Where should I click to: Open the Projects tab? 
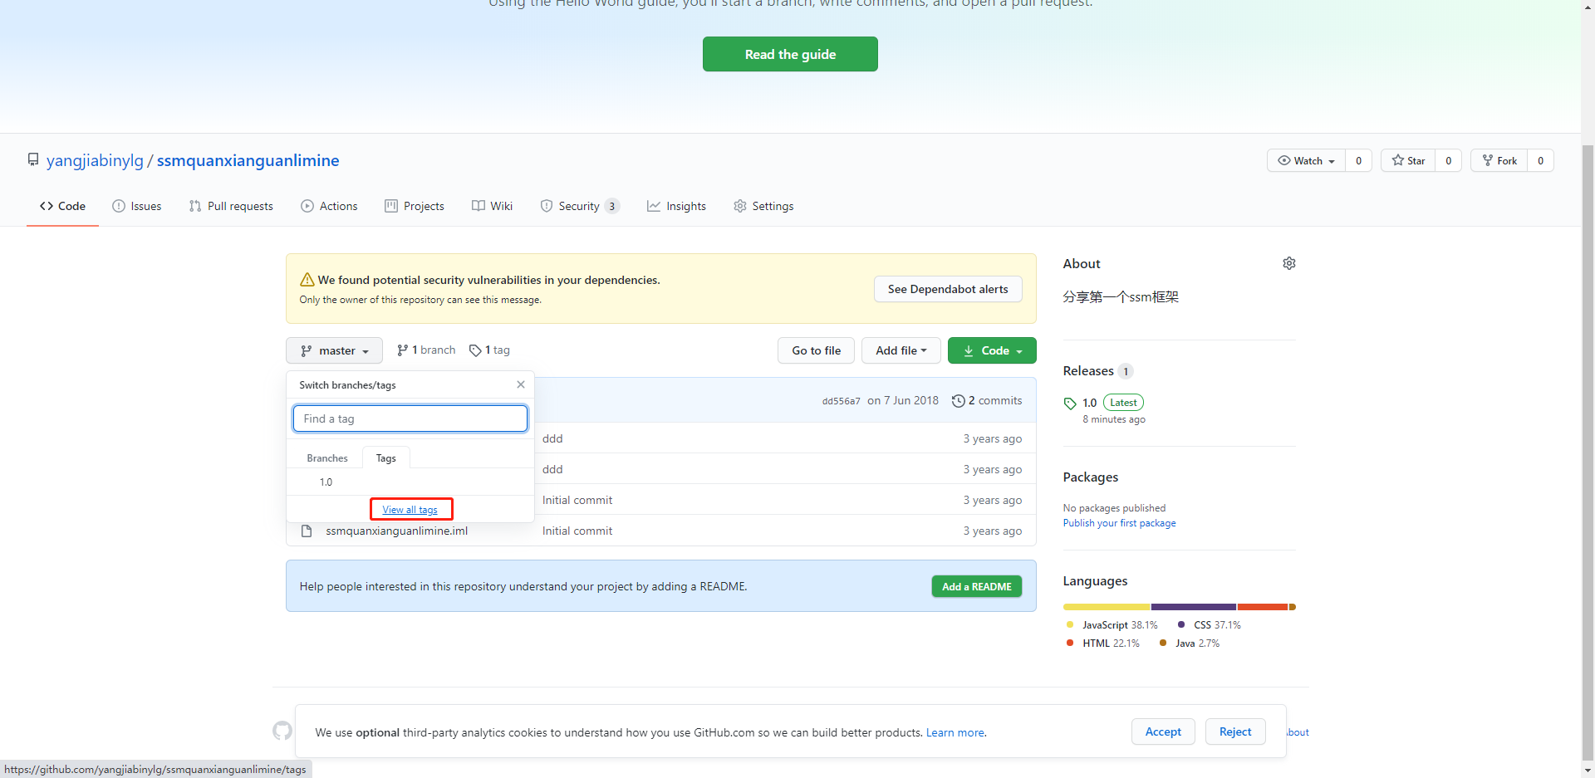point(415,206)
